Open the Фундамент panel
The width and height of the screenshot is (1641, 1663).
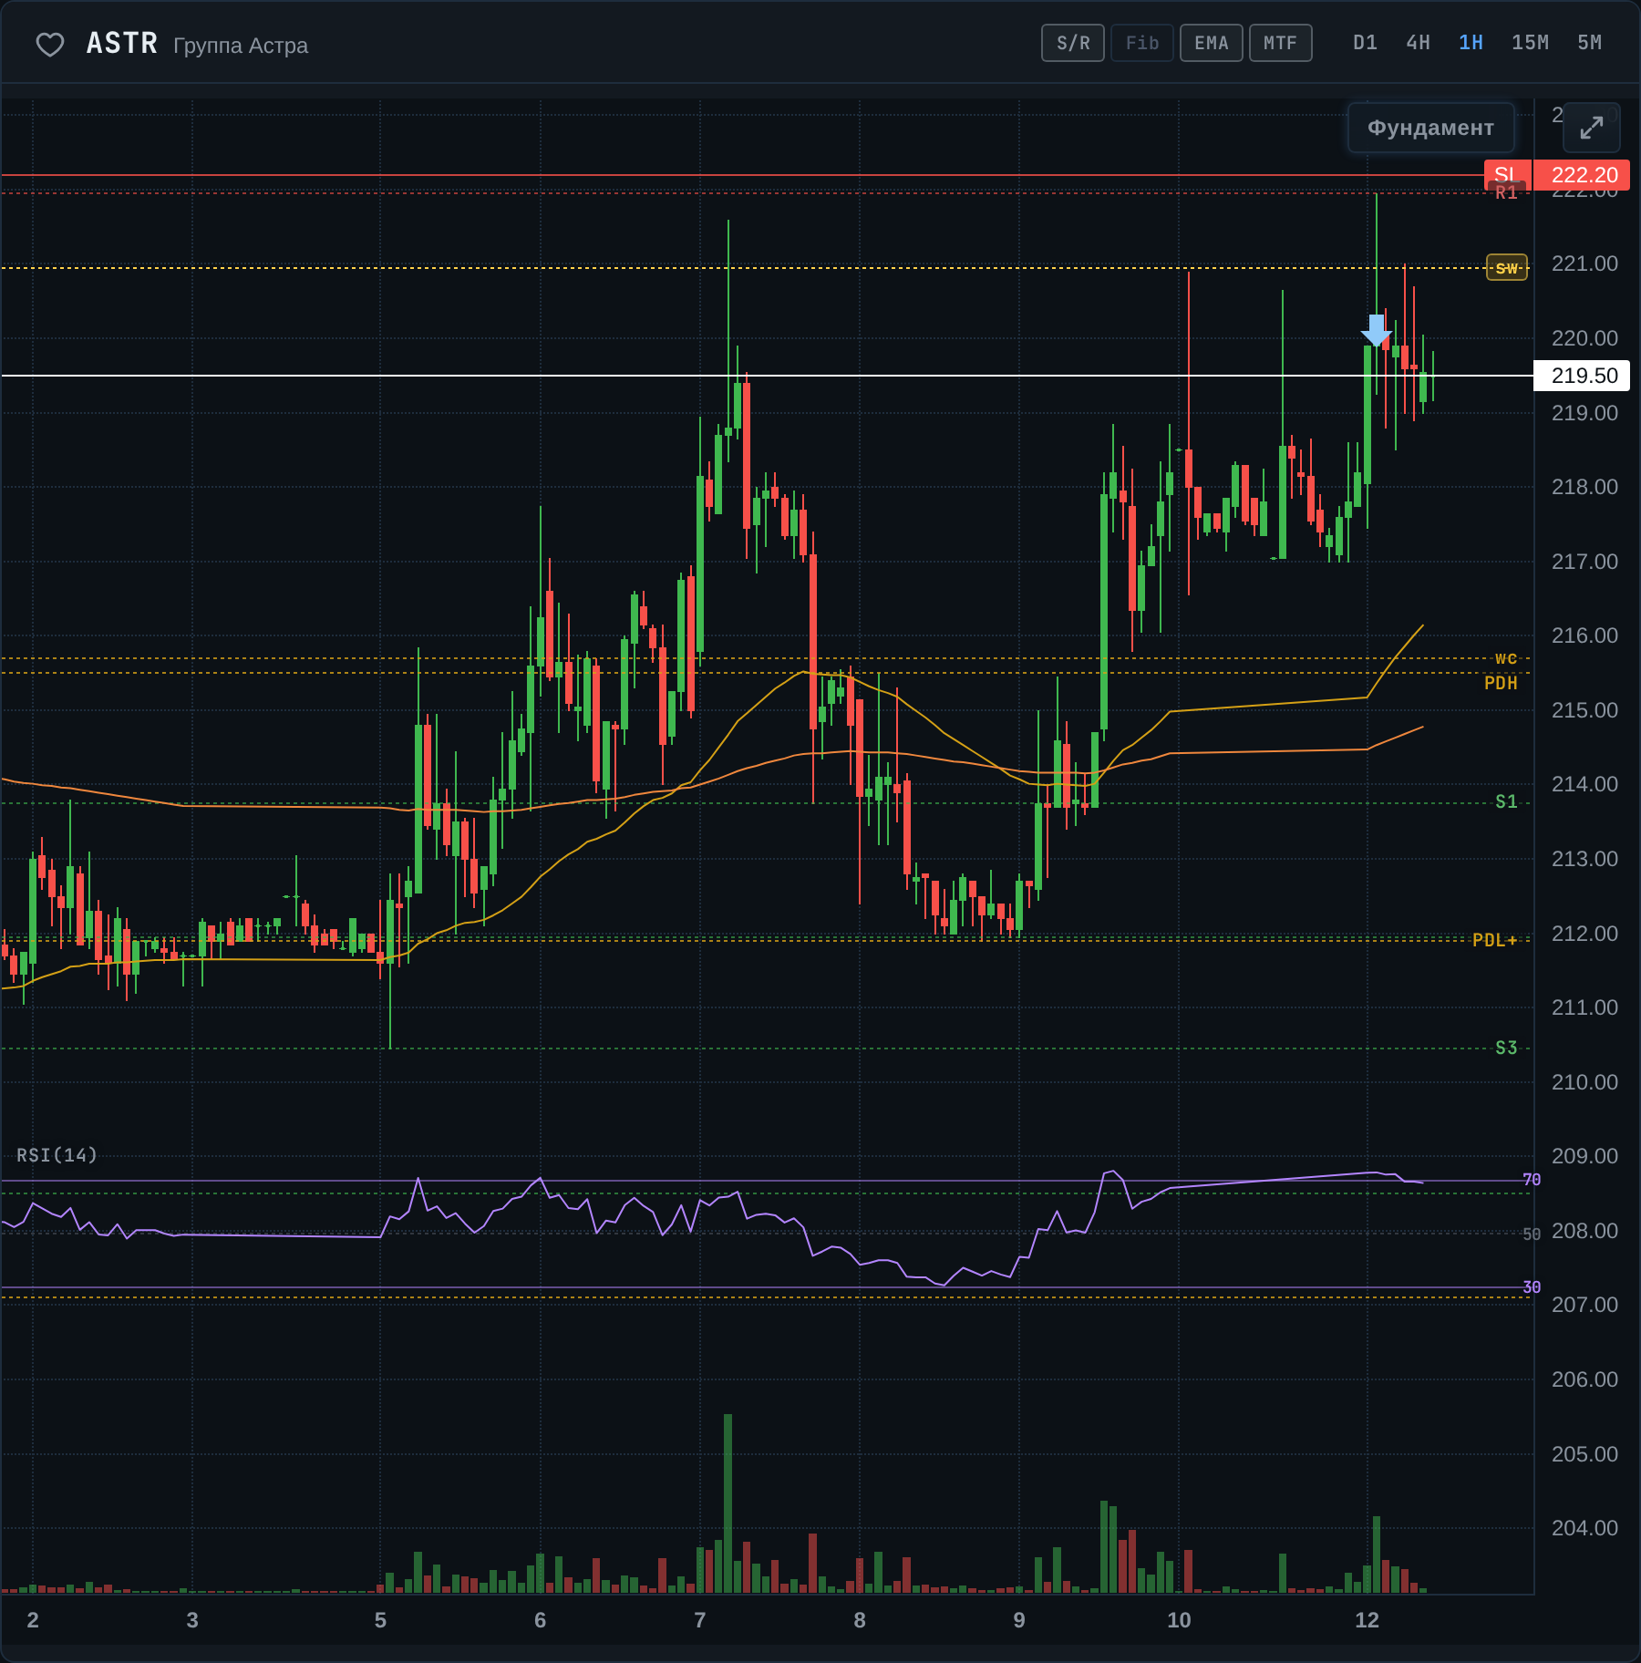1431,128
